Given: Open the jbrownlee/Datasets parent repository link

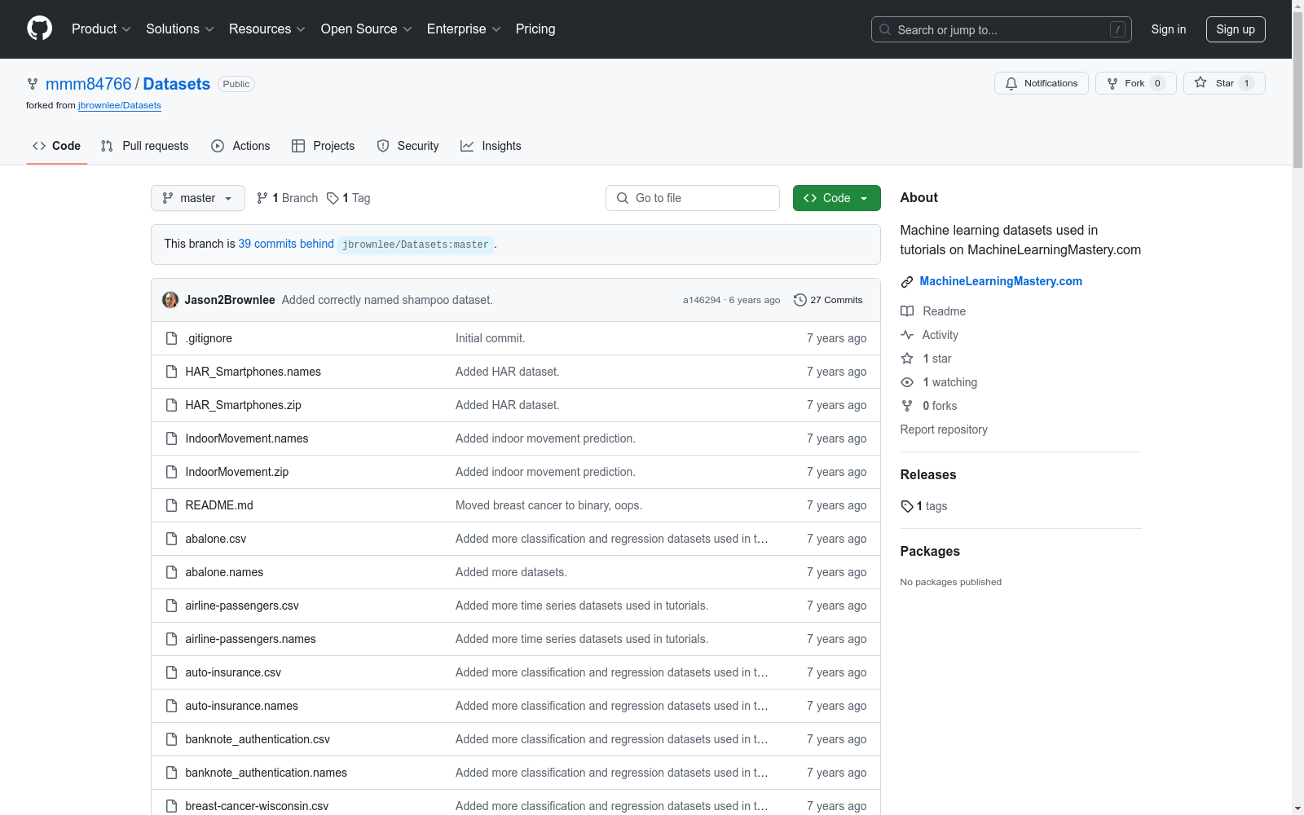Looking at the screenshot, I should (120, 105).
